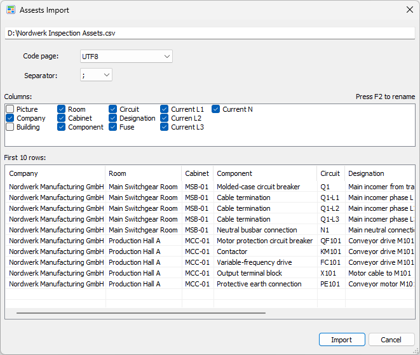Click the N1 circuit cell
The width and height of the screenshot is (420, 355).
[x=331, y=230]
